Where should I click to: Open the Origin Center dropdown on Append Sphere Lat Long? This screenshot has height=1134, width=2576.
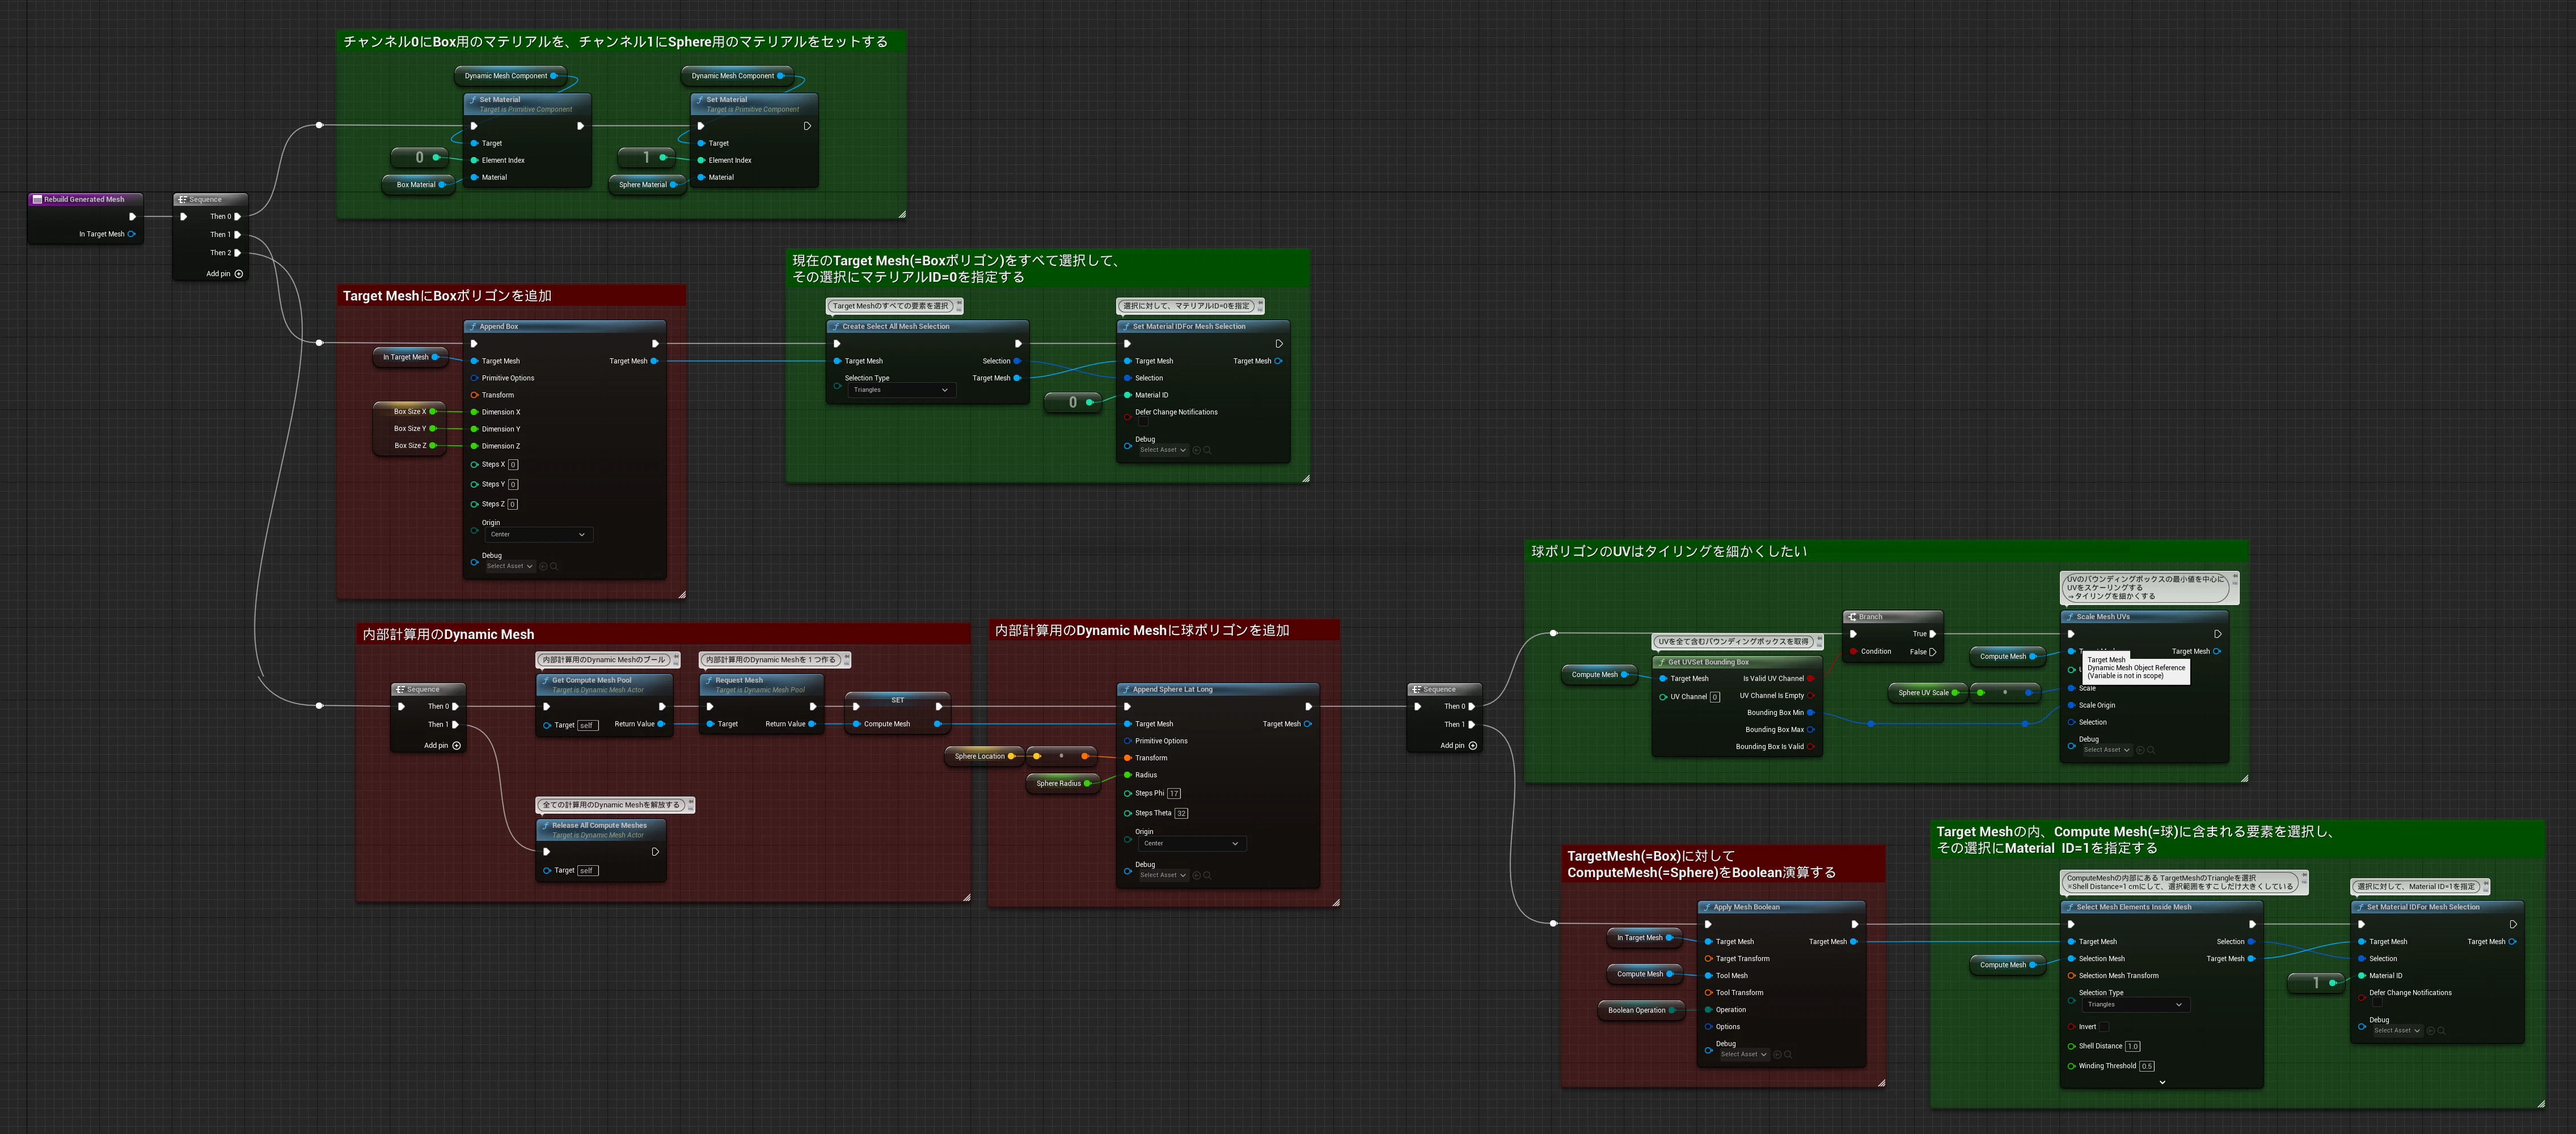(x=1192, y=844)
